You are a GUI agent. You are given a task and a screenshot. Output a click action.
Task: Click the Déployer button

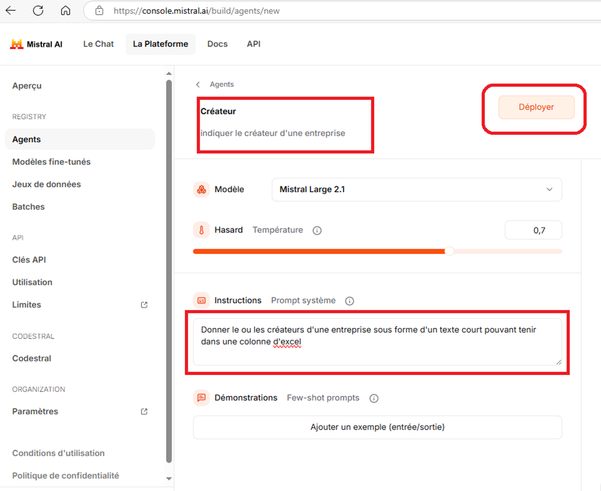click(x=536, y=107)
